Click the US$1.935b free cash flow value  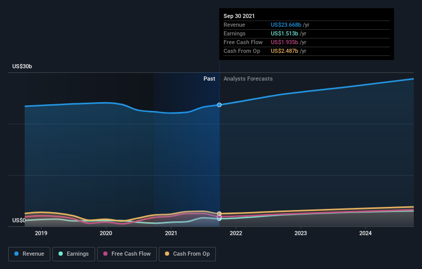pyautogui.click(x=284, y=42)
